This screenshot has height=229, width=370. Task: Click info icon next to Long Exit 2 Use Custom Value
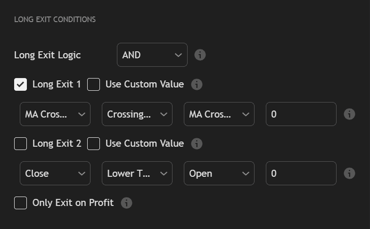point(197,143)
